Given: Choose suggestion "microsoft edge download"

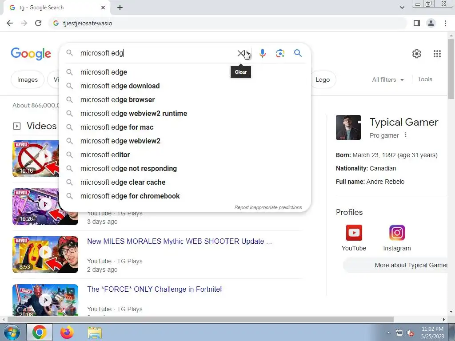Looking at the screenshot, I should 185,86.
